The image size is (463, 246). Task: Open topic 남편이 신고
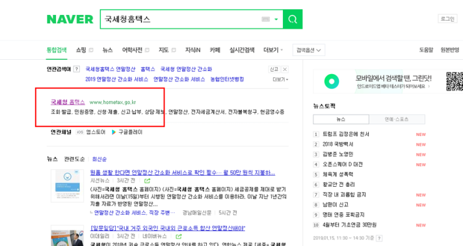[335, 204]
